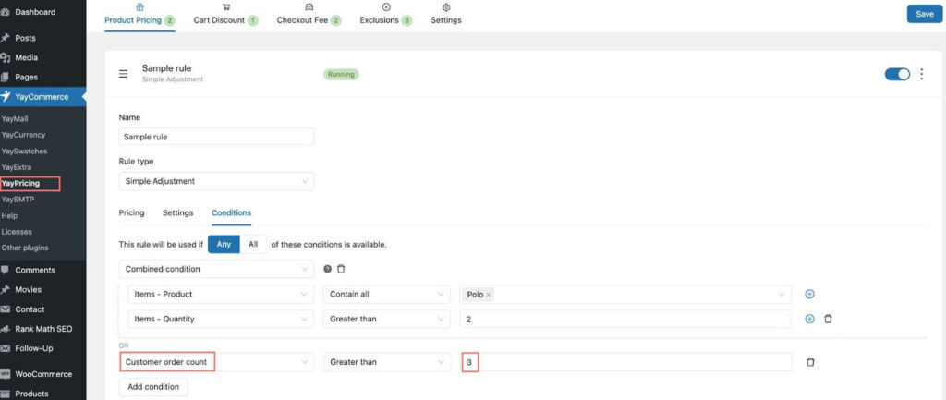Screen dimensions: 946x400
Task: Remove the Polo product tag
Action: (x=489, y=295)
